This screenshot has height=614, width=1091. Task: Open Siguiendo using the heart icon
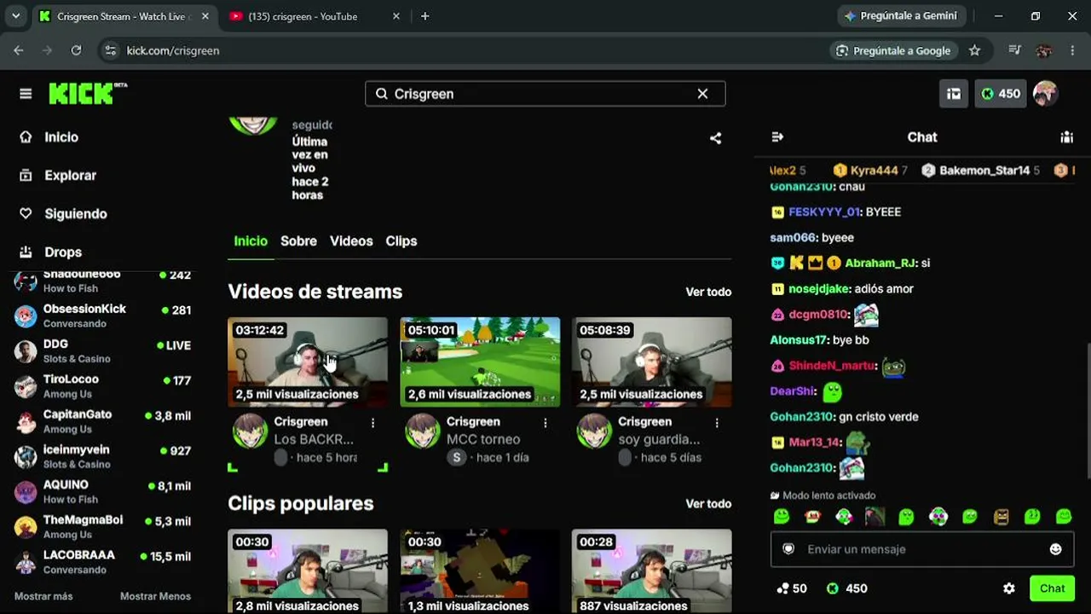tap(26, 214)
